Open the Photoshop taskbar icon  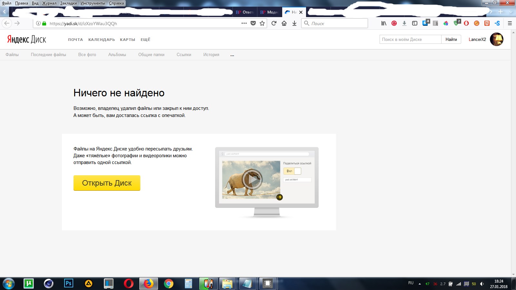pos(68,284)
